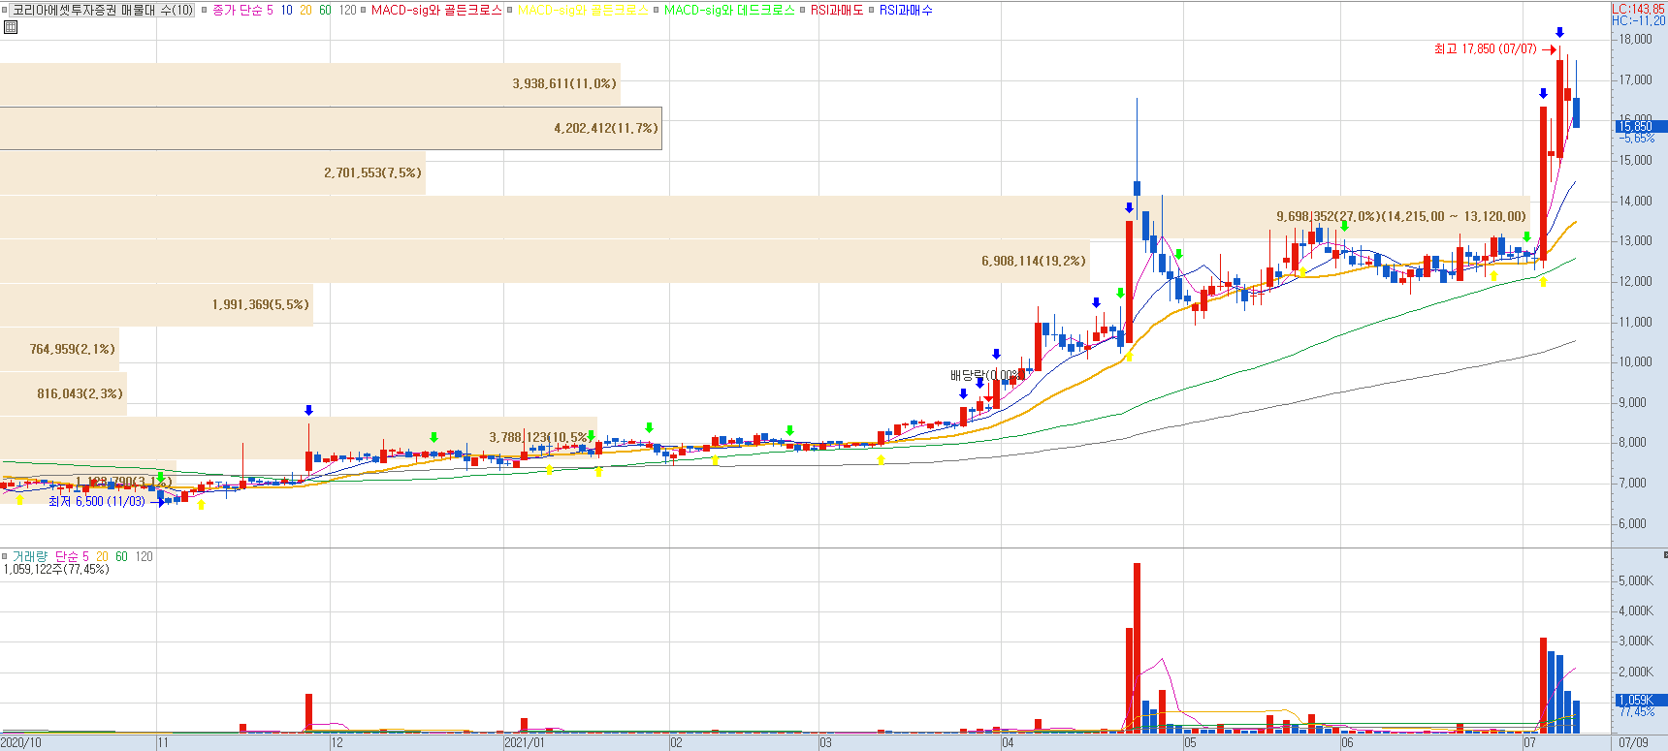Toggle the marker before RSI과매수
This screenshot has width=1668, height=751.
coord(871,10)
